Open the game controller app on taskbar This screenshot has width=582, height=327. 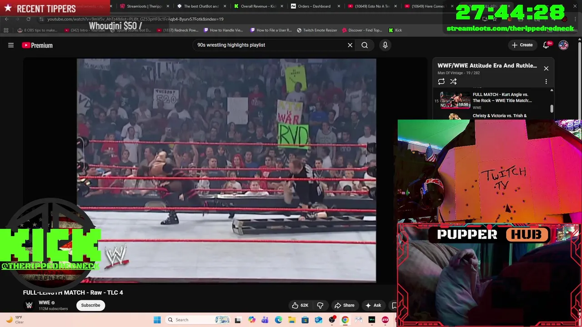click(359, 320)
